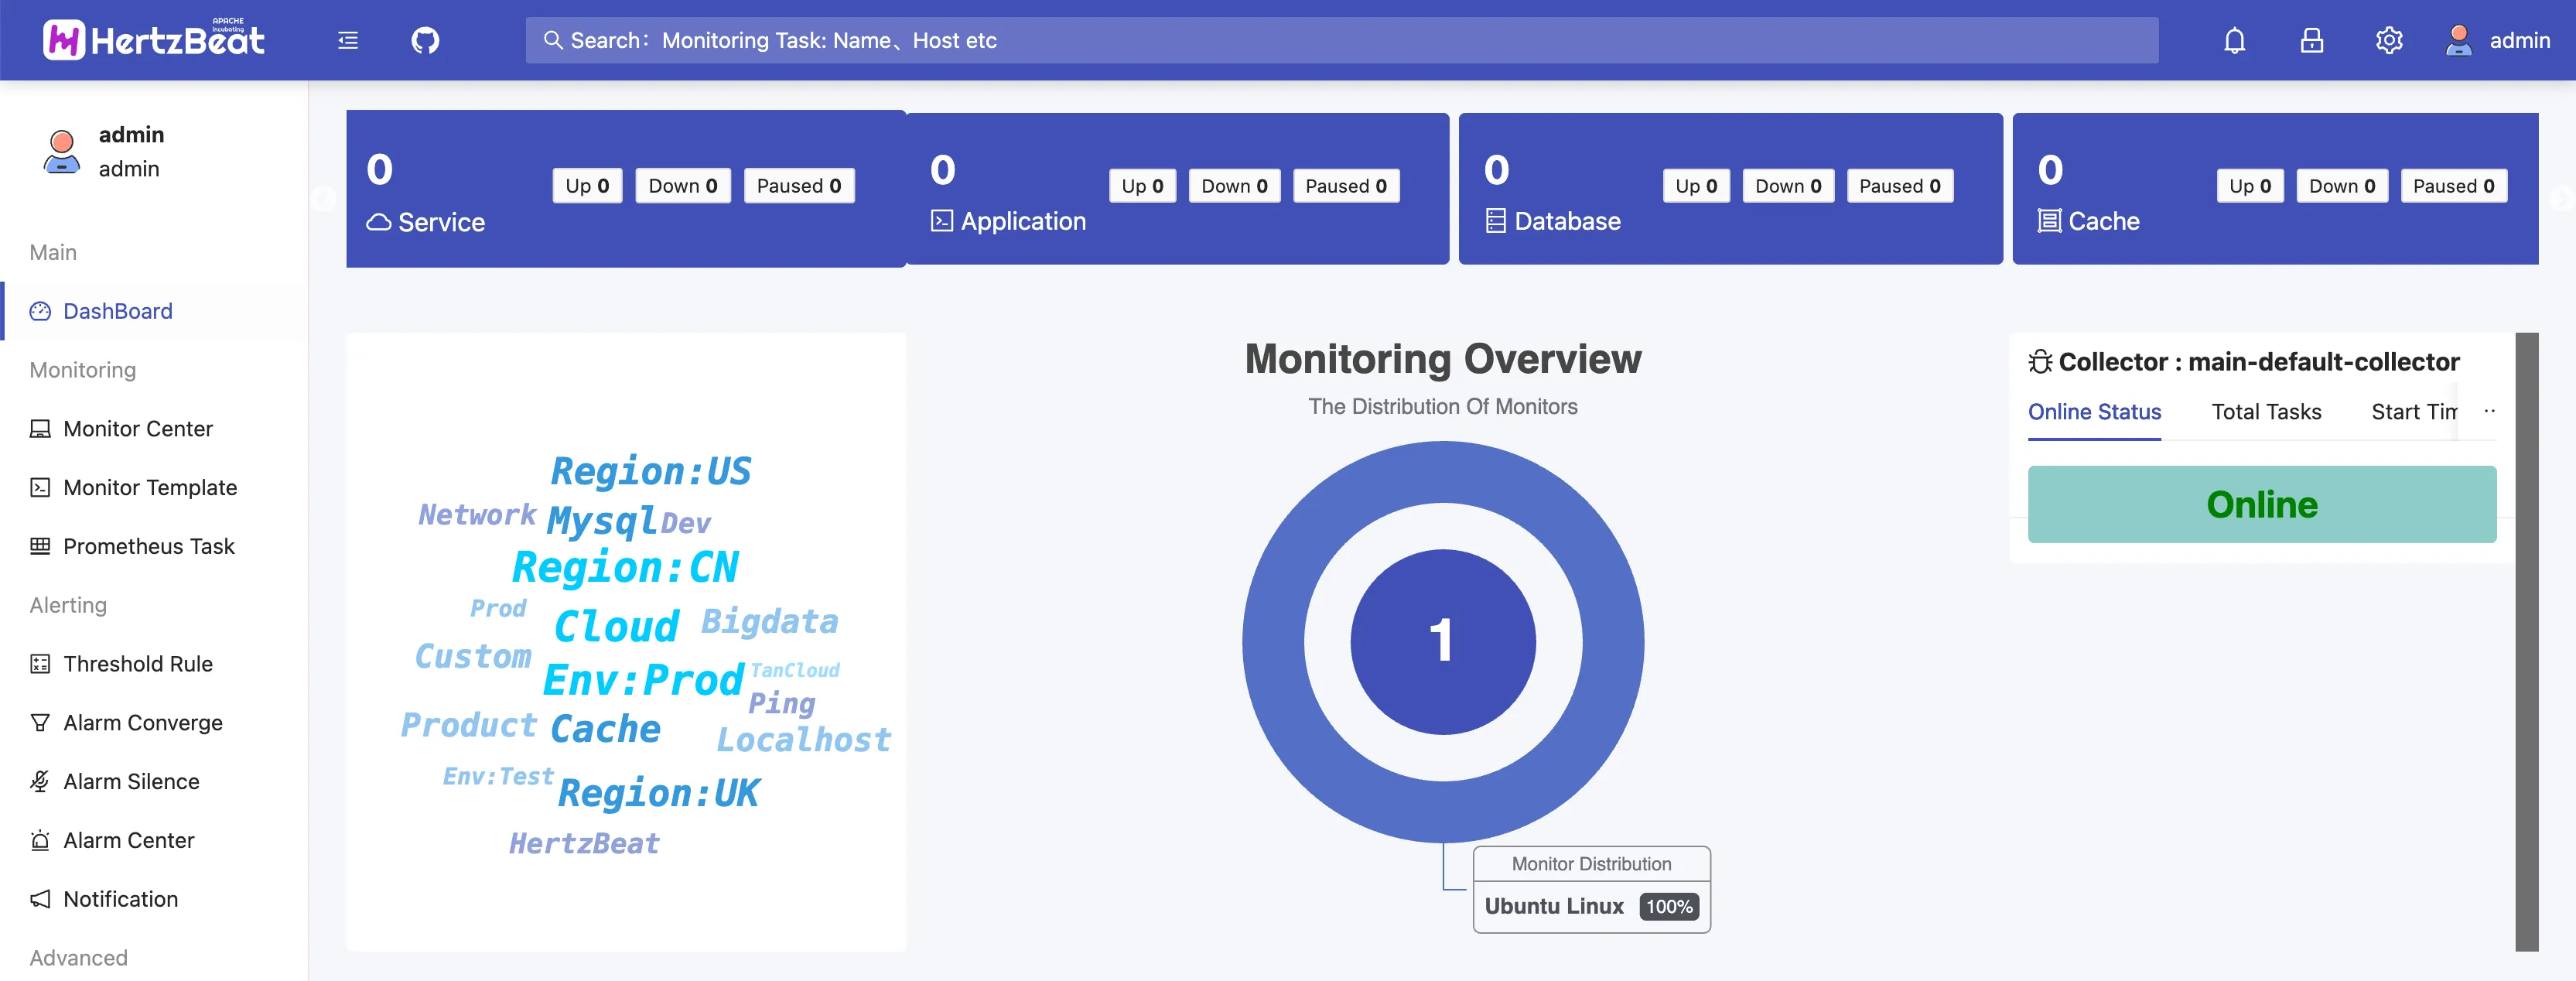Screen dimensions: 2576x981
Task: Open the GitHub repository icon
Action: pyautogui.click(x=425, y=41)
